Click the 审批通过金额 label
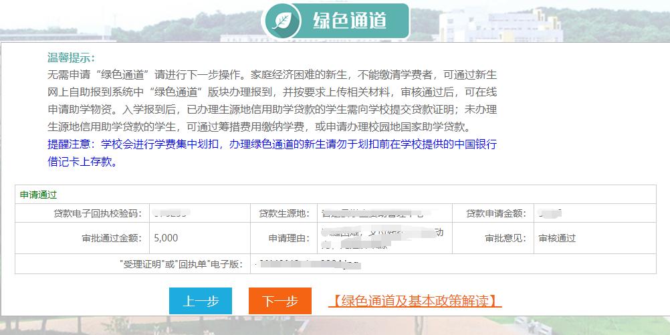The image size is (670, 335). pos(112,238)
